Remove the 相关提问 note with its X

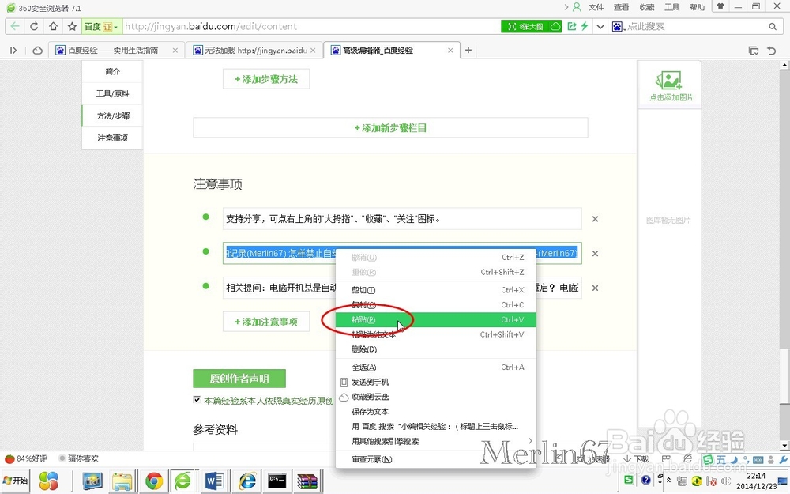pos(595,288)
